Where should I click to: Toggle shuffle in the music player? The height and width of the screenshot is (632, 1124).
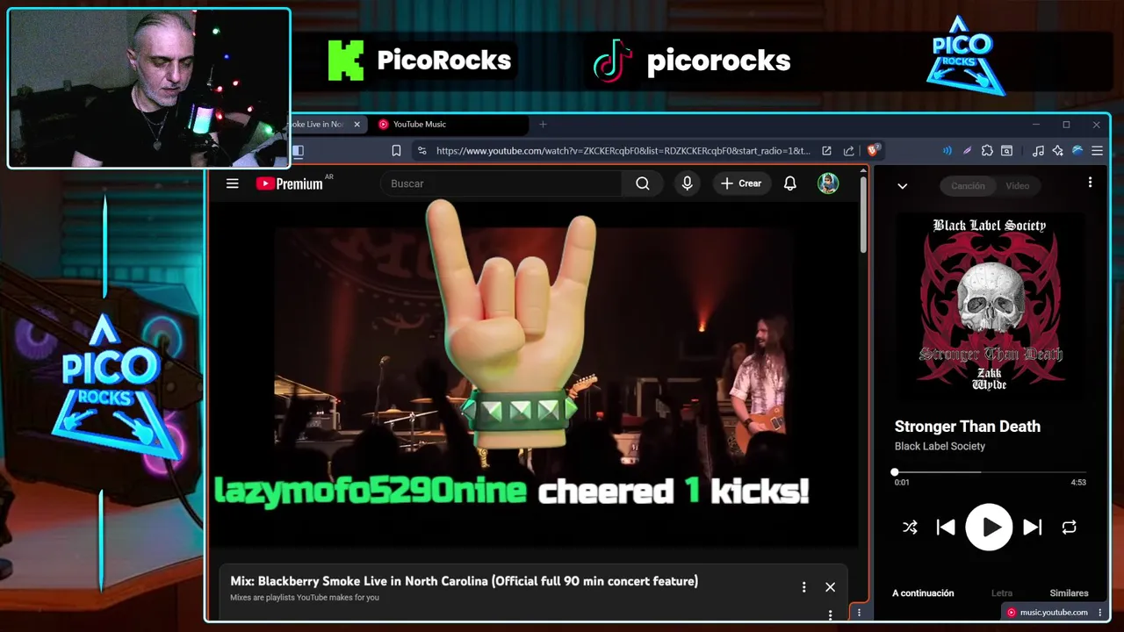pyautogui.click(x=910, y=528)
